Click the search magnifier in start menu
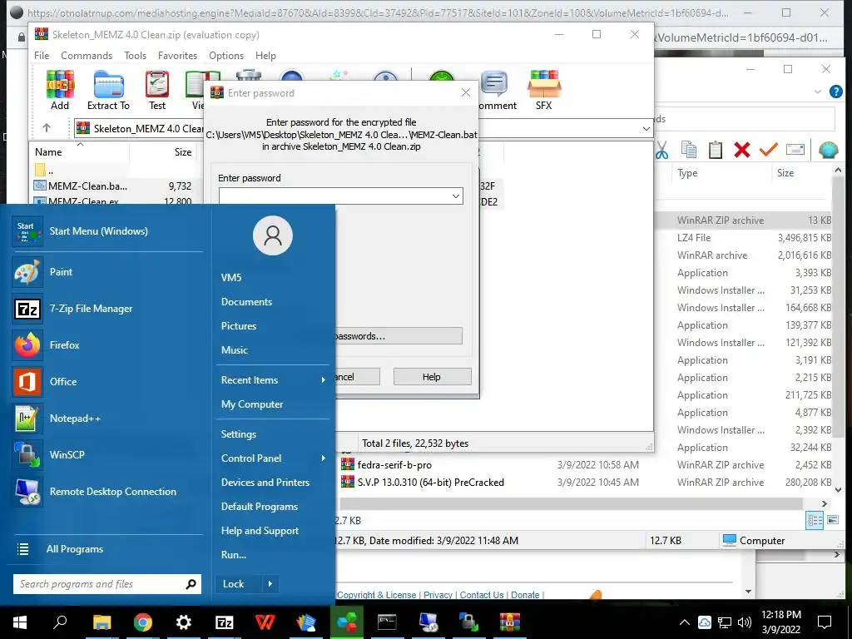 [x=191, y=584]
